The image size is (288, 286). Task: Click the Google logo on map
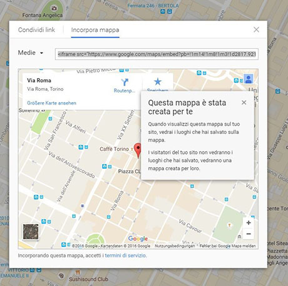pyautogui.click(x=138, y=238)
